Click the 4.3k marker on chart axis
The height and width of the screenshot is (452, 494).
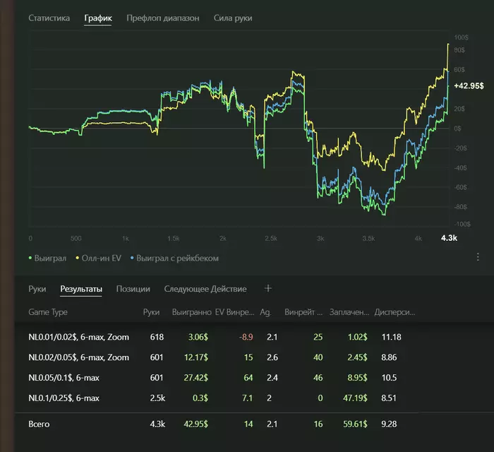449,238
